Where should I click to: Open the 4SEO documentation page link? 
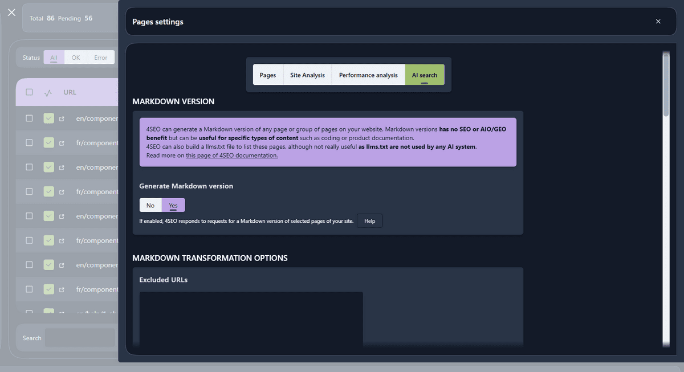point(231,156)
